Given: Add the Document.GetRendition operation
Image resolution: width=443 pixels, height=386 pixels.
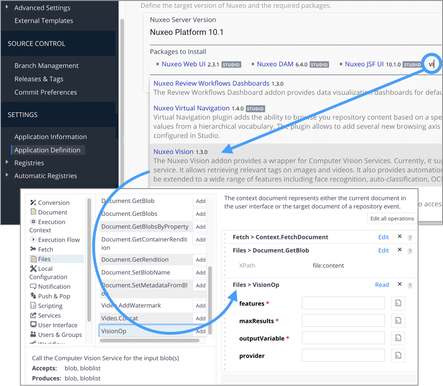Looking at the screenshot, I should point(200,260).
